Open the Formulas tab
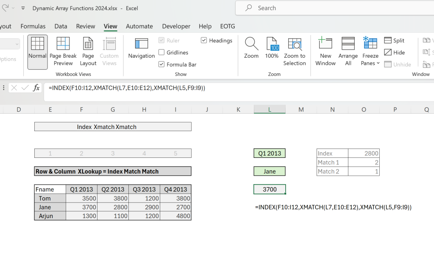The image size is (434, 261). [x=33, y=26]
